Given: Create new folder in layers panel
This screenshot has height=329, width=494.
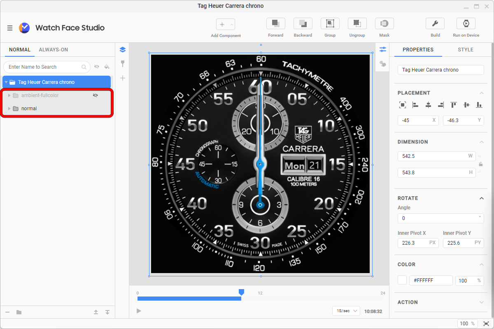Looking at the screenshot, I should point(19,312).
